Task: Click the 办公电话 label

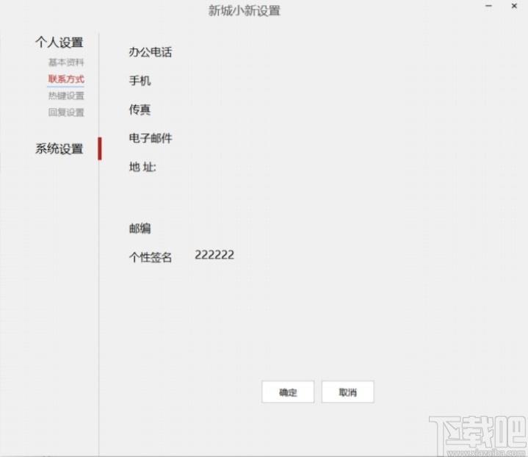Action: click(x=151, y=52)
